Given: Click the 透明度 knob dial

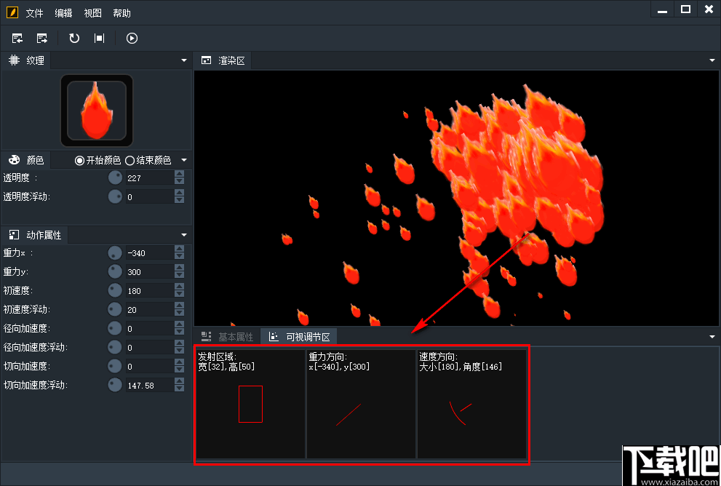Looking at the screenshot, I should [115, 178].
